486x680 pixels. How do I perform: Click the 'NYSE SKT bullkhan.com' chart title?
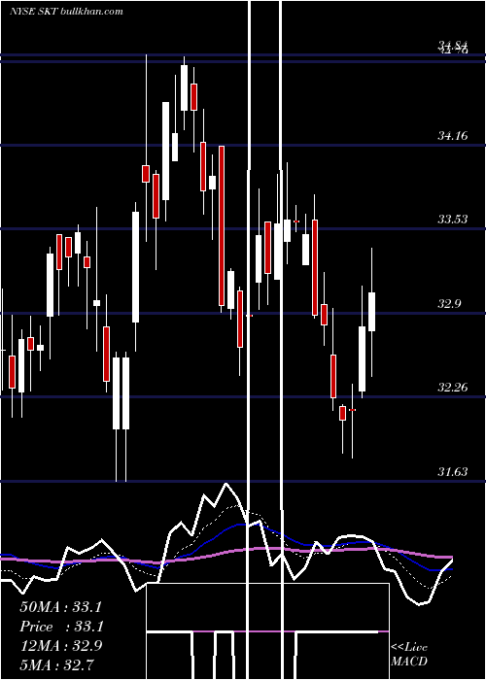(66, 11)
